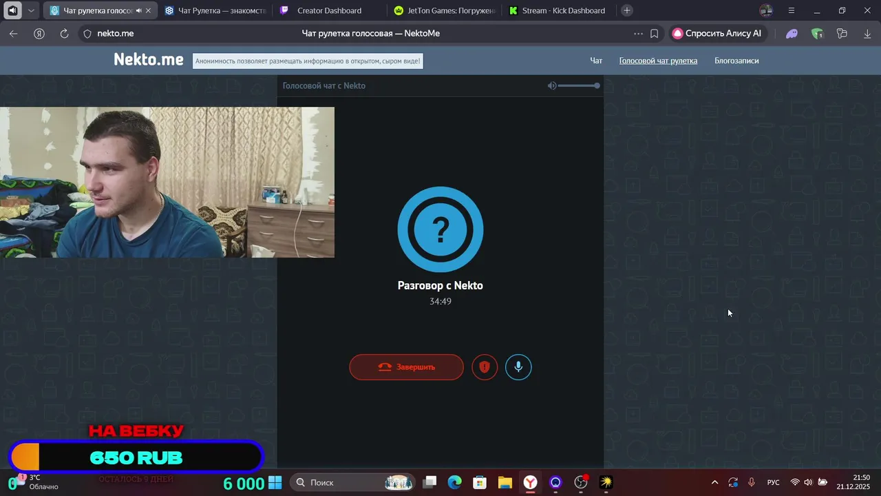Mute audio on the first browser tab

(x=139, y=10)
